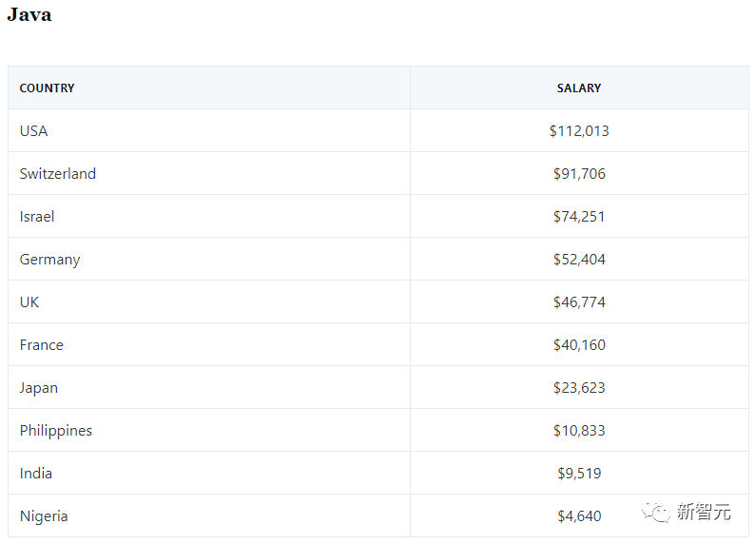This screenshot has width=755, height=544.
Task: Select the Germany country cell
Action: pyautogui.click(x=49, y=260)
